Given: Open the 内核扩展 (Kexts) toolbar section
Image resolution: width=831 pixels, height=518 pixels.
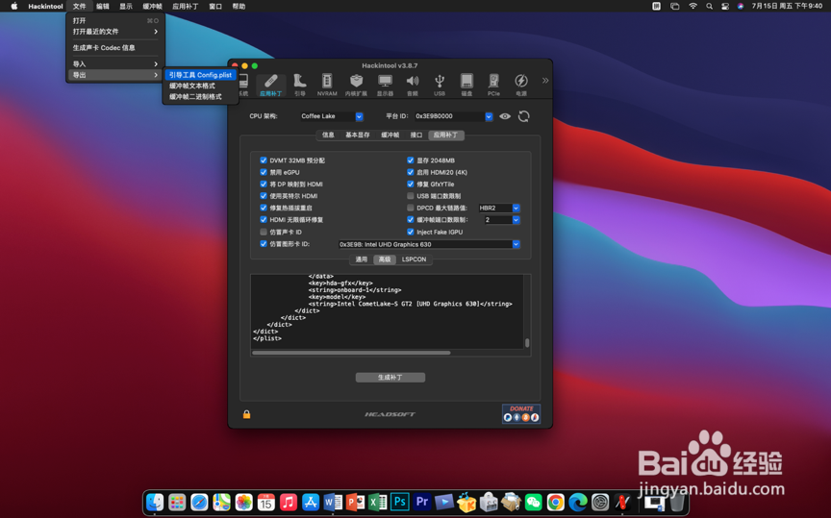Looking at the screenshot, I should 356,85.
